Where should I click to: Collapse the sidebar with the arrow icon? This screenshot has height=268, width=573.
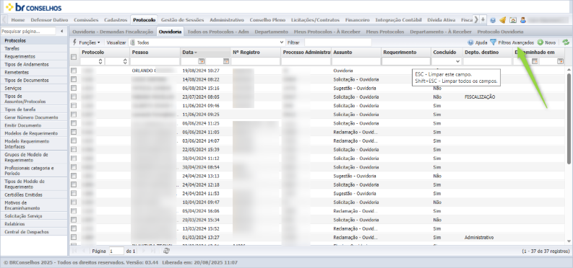tap(61, 31)
